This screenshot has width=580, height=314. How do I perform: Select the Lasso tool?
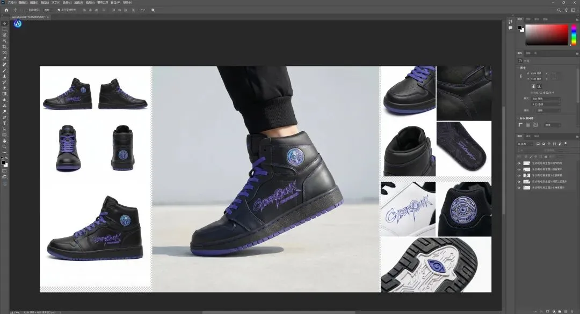click(x=4, y=35)
